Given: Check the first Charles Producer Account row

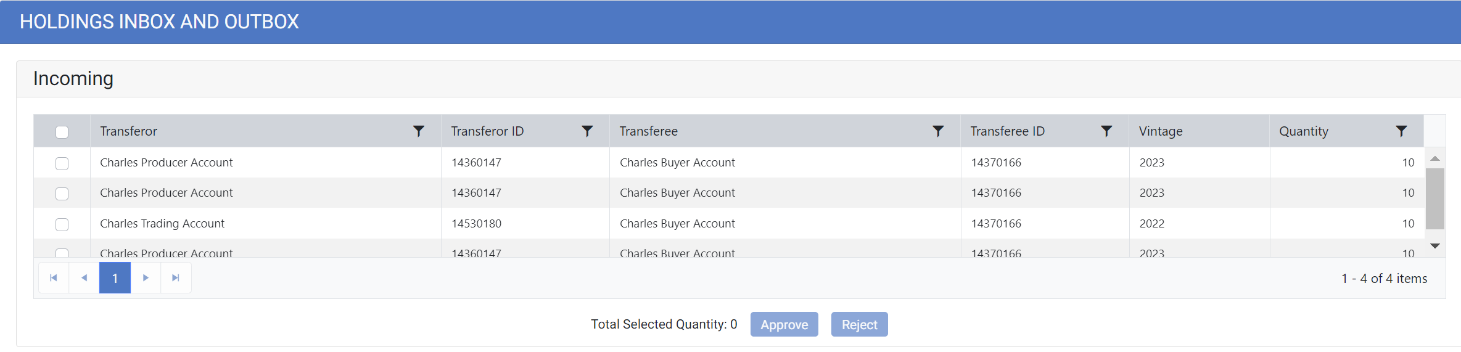Looking at the screenshot, I should (62, 163).
